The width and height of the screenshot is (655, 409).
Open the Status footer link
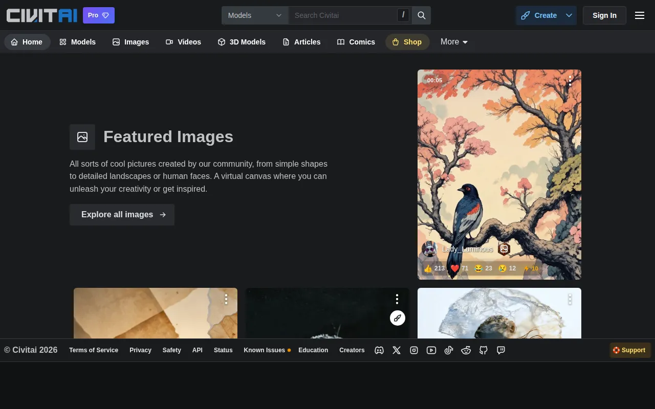pos(223,350)
